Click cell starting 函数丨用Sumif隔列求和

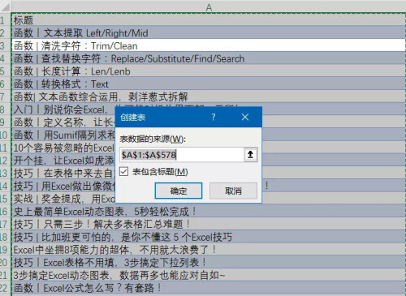(63, 135)
